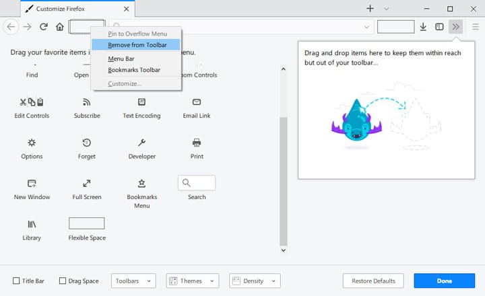Open the overflow menu chevron button
The width and height of the screenshot is (485, 296).
click(x=455, y=27)
